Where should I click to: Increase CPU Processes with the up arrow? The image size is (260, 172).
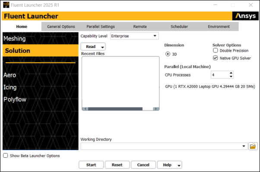[x=231, y=73]
